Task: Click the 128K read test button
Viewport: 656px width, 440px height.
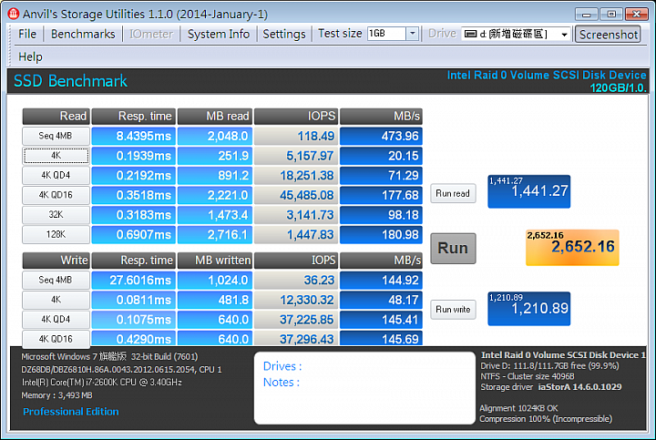Action: pos(56,234)
